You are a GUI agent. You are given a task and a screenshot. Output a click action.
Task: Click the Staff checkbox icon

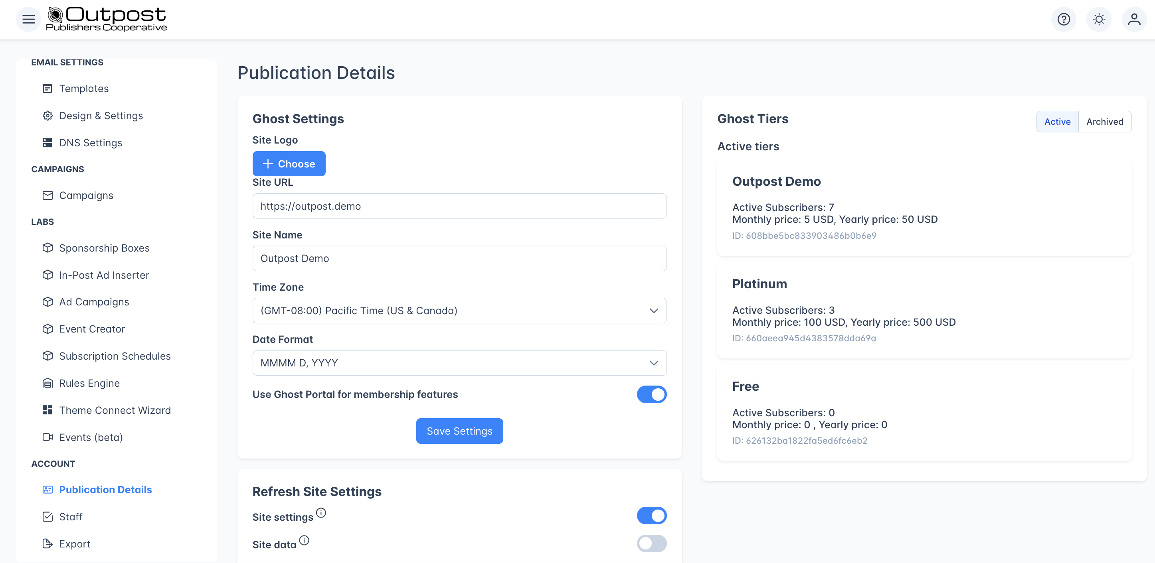pos(47,517)
